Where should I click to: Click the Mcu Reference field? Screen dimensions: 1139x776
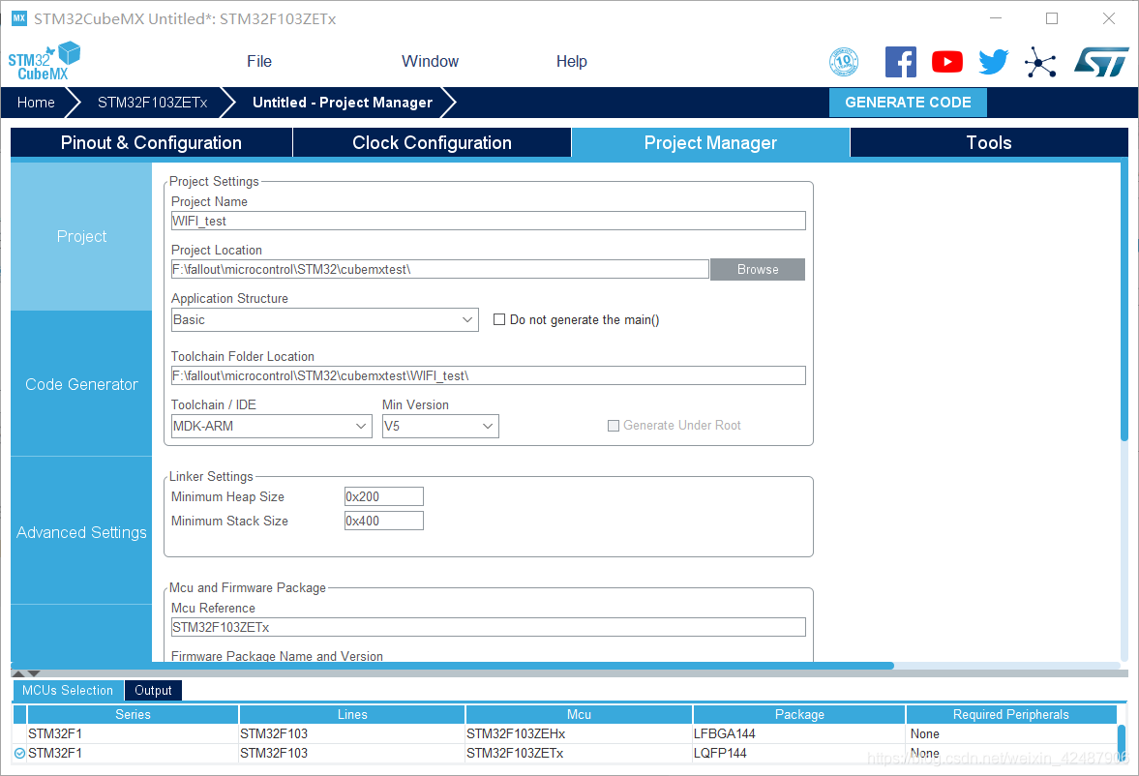(x=488, y=627)
